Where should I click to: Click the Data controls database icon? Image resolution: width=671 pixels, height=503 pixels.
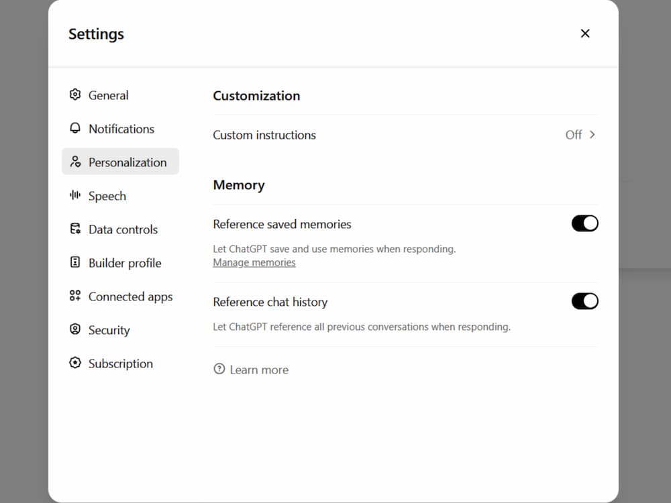pos(75,229)
